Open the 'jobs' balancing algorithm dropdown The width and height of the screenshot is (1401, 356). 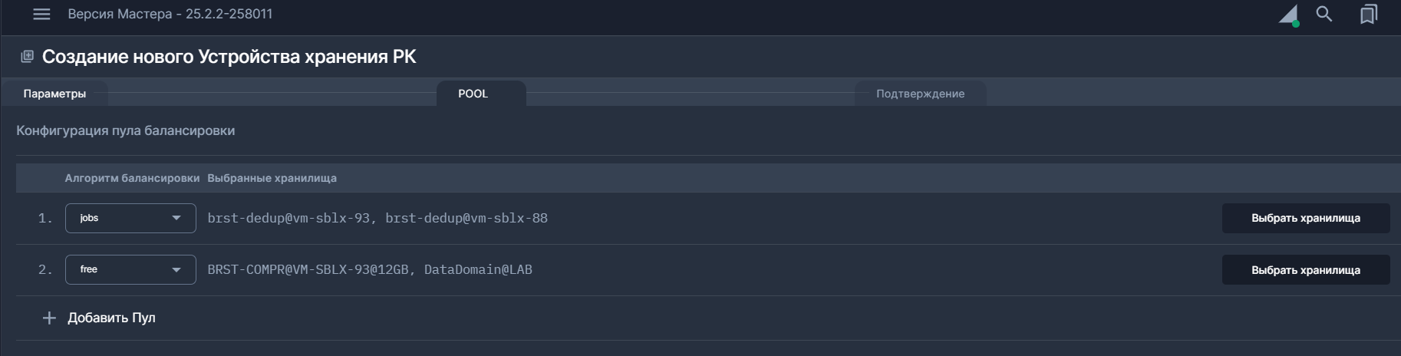pos(130,218)
